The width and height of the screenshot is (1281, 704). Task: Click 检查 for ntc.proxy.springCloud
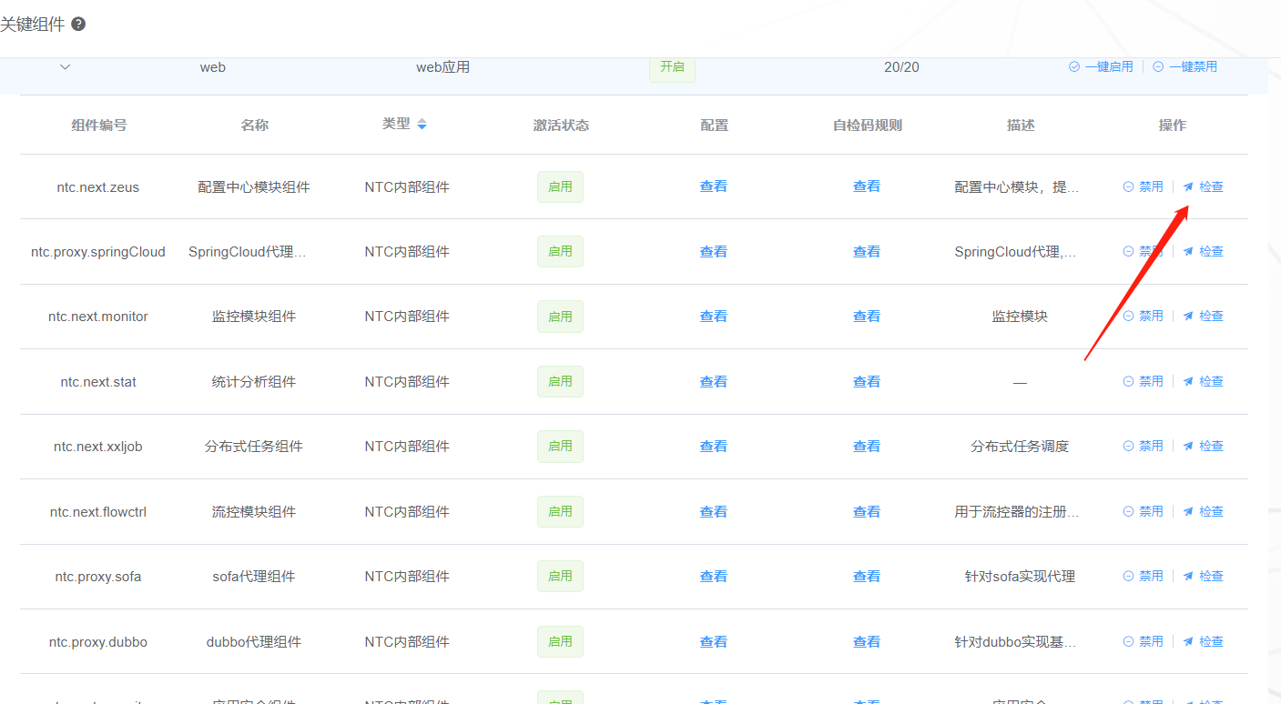point(1203,251)
